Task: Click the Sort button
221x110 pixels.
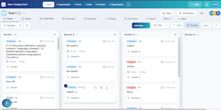Action: click(x=177, y=25)
